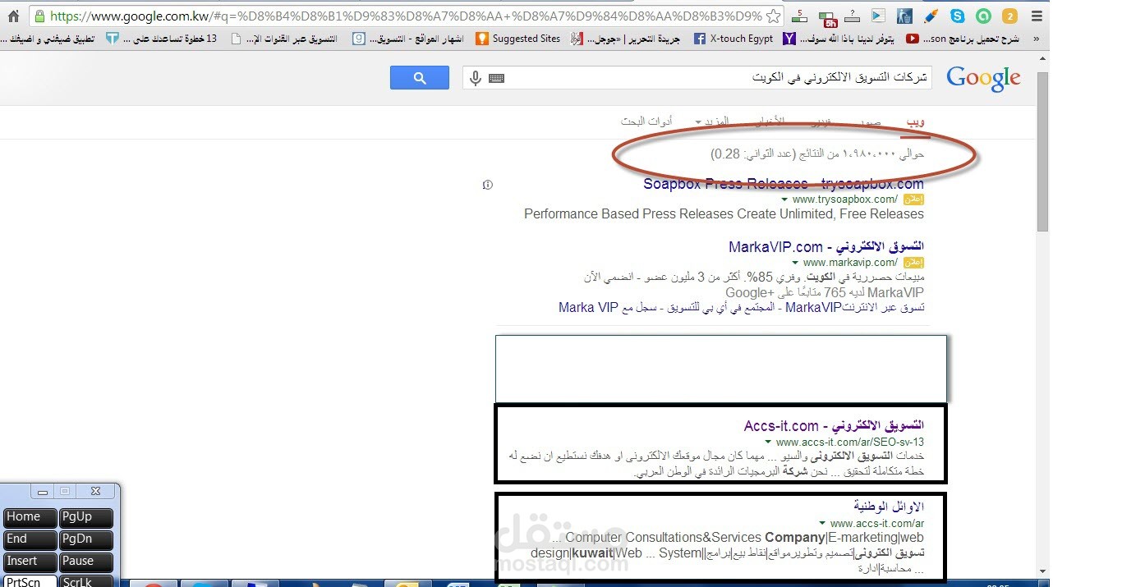The width and height of the screenshot is (1122, 587).
Task: Show hidden bookmarks via double chevron
Action: (1037, 39)
